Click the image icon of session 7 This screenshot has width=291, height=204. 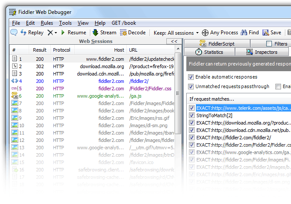pyautogui.click(x=15, y=103)
